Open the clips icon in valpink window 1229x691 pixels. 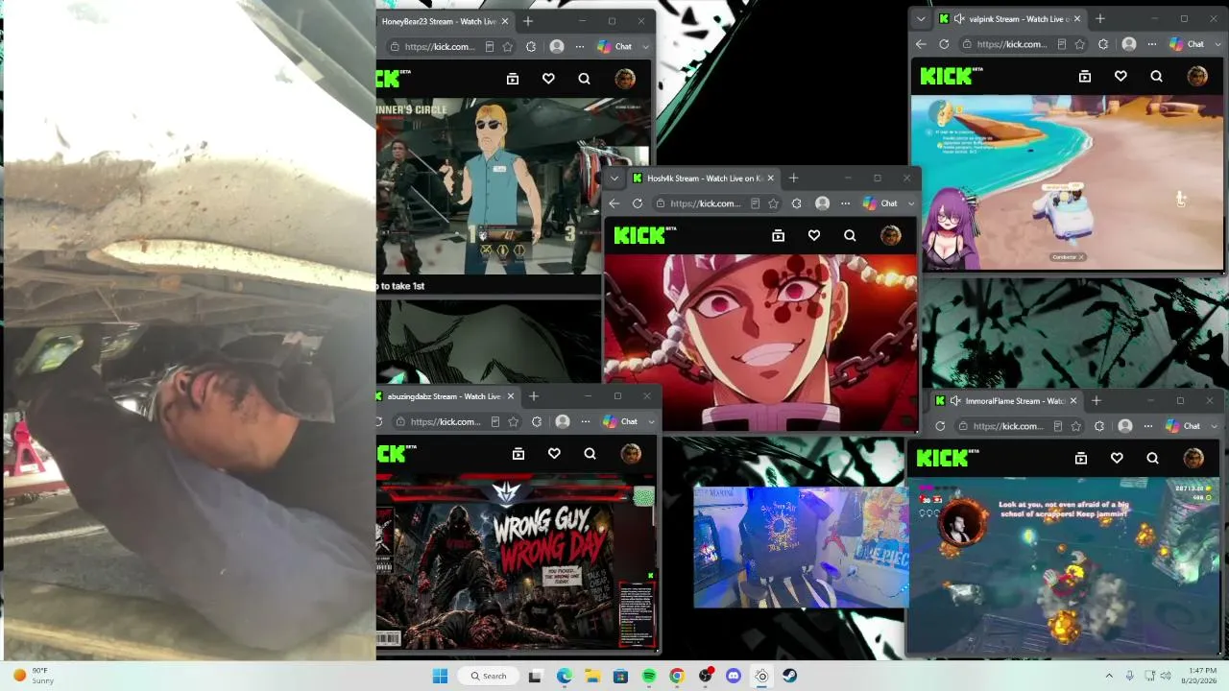pyautogui.click(x=1085, y=76)
